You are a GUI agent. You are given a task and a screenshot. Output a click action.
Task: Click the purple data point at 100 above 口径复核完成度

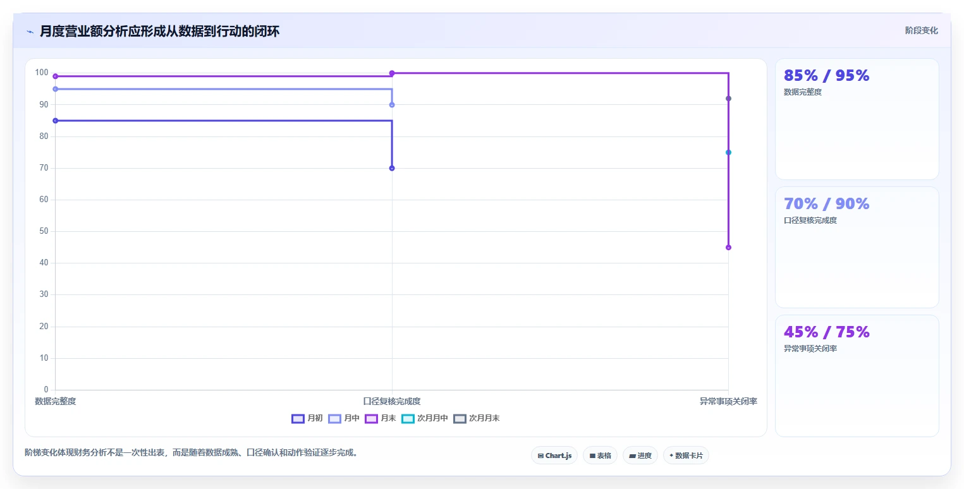(x=392, y=73)
